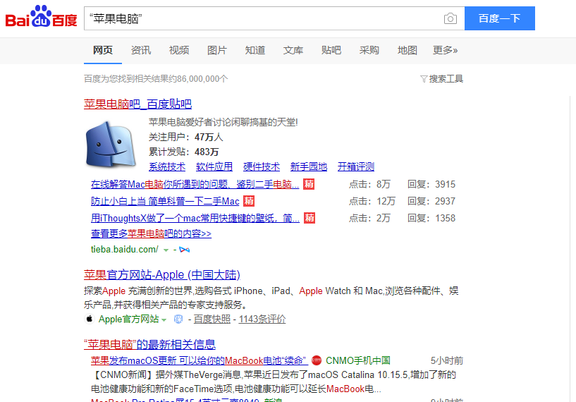The height and width of the screenshot is (402, 576).
Task: Click the 精 badge beside 防止小白上当 post
Action: tap(249, 201)
